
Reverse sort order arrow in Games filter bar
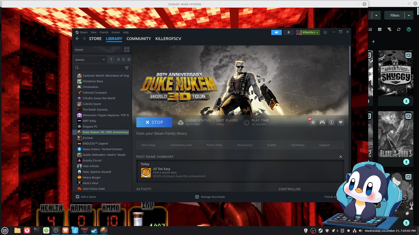click(111, 60)
